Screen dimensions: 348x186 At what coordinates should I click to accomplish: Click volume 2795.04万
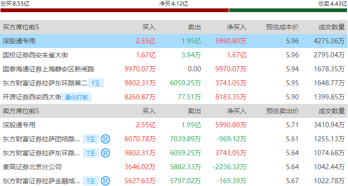[329, 55]
